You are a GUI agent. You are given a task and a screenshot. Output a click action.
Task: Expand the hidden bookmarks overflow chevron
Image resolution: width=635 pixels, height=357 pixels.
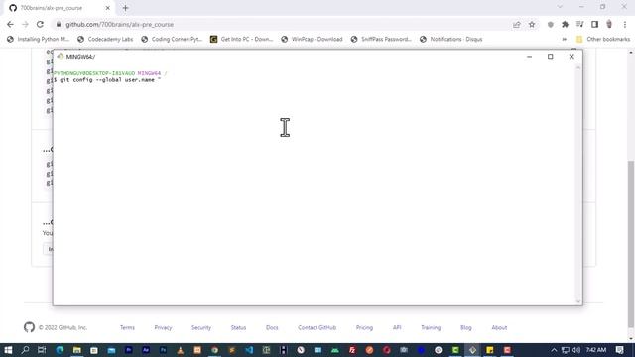pyautogui.click(x=565, y=39)
